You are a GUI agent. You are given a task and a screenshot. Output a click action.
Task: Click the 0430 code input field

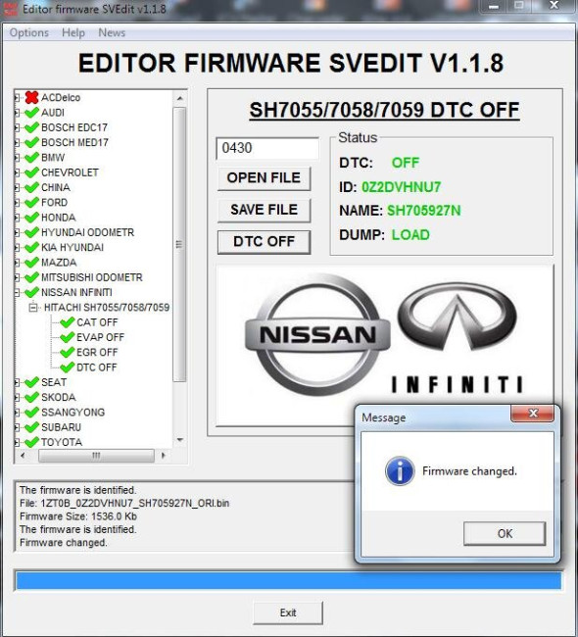coord(267,148)
